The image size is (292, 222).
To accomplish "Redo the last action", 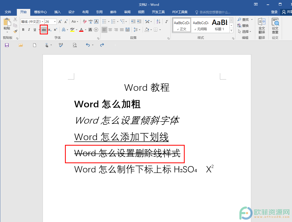I will 102,45.
